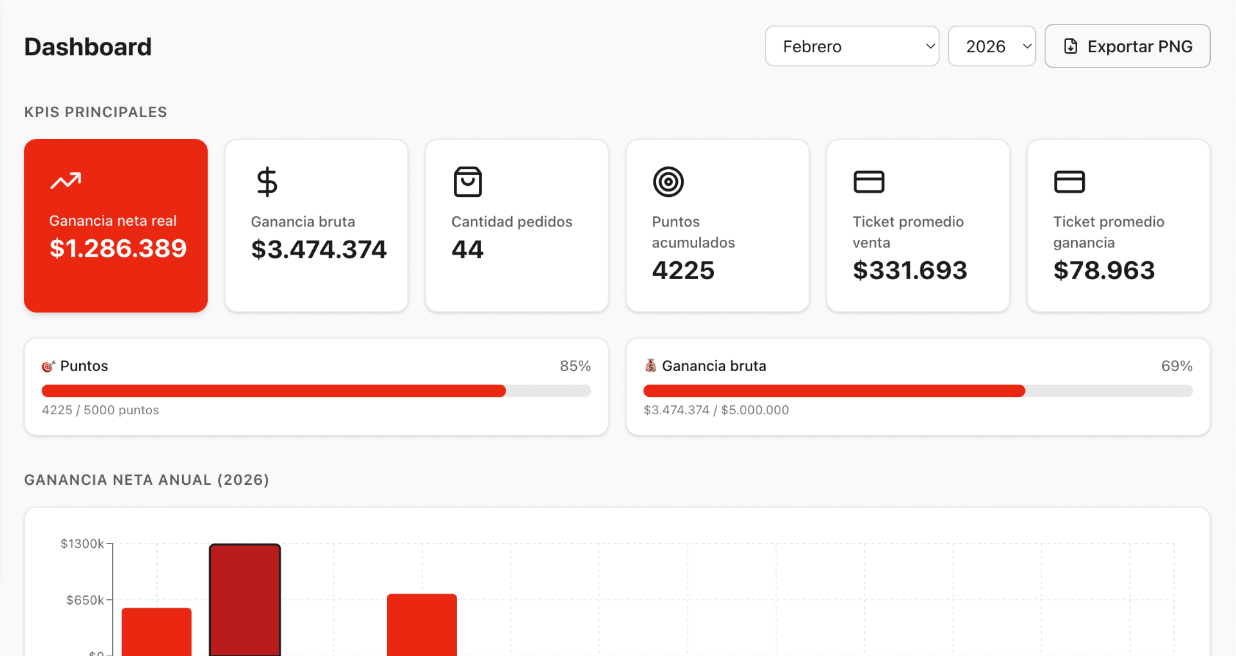Click the shopping bag icon on Cantidad pedidos
1236x656 pixels.
point(467,182)
